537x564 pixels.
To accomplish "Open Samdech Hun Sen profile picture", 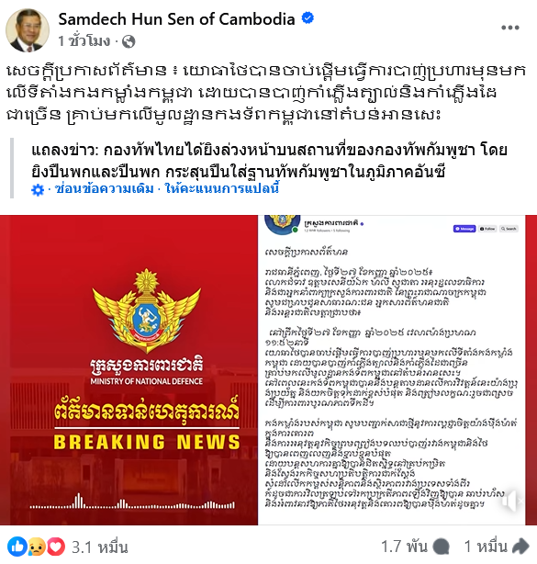I will point(28,30).
